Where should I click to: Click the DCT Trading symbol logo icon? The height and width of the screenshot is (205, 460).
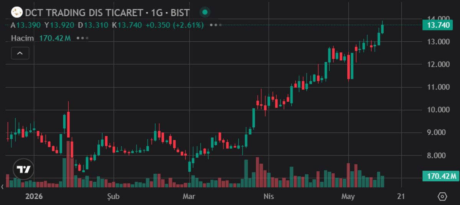coord(16,13)
